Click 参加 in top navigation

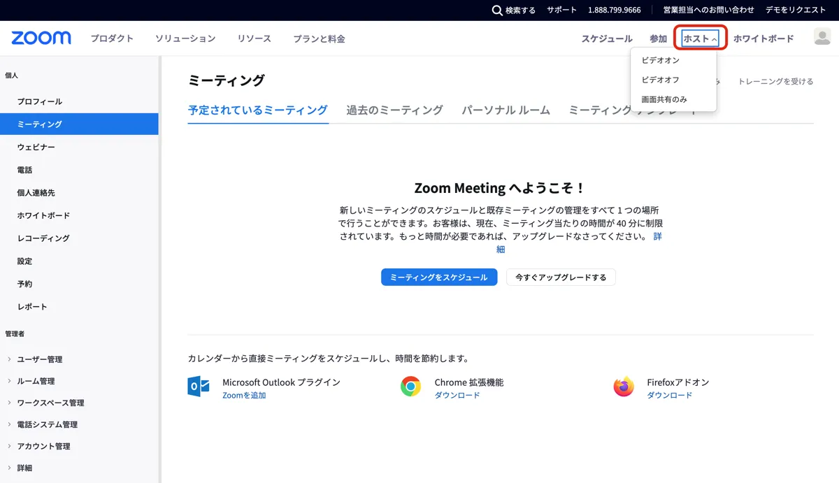(658, 38)
